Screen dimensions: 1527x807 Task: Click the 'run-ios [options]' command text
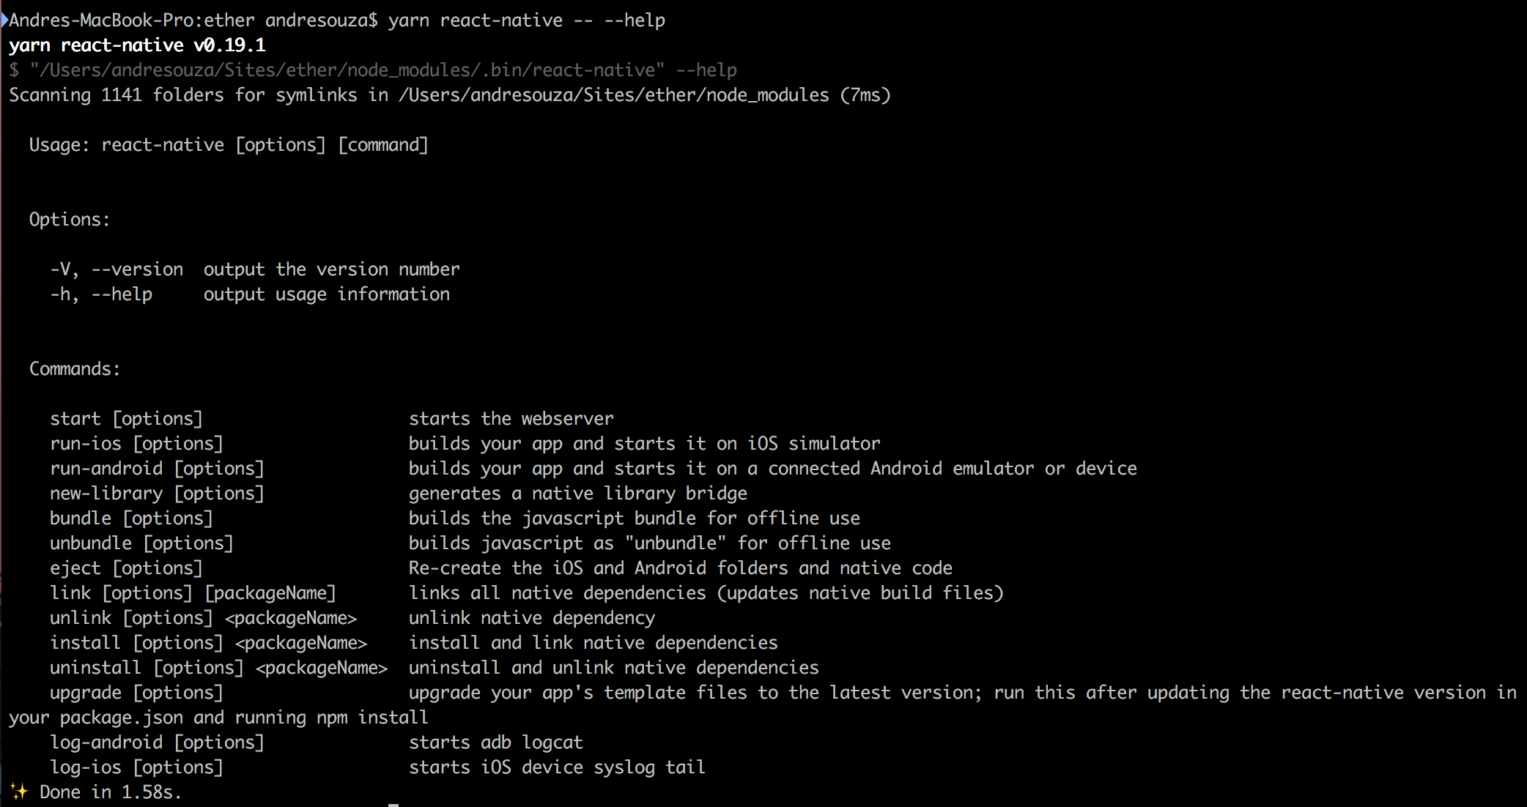(x=136, y=444)
